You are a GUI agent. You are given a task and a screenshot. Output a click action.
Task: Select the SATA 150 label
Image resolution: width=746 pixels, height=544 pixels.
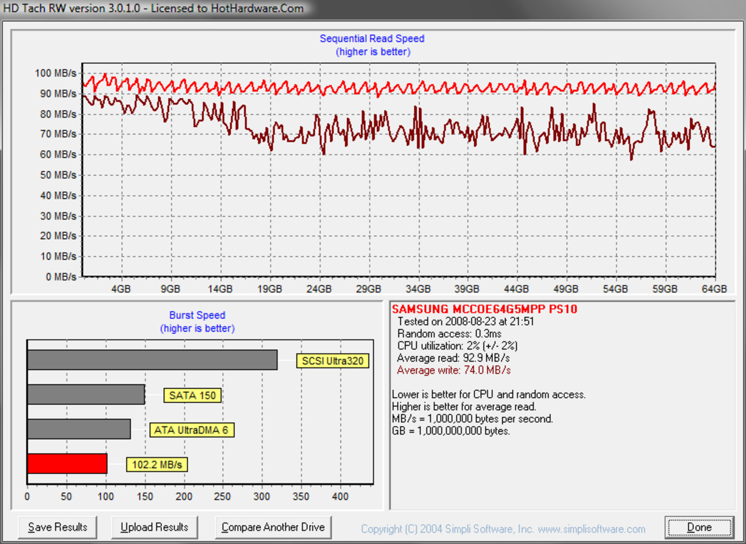(x=192, y=395)
